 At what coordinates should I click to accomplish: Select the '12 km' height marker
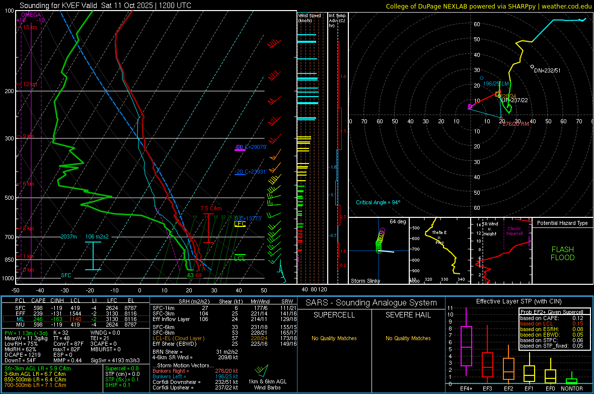point(29,84)
